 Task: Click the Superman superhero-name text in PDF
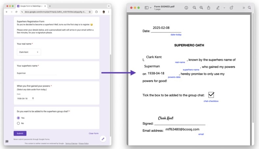click(152, 66)
